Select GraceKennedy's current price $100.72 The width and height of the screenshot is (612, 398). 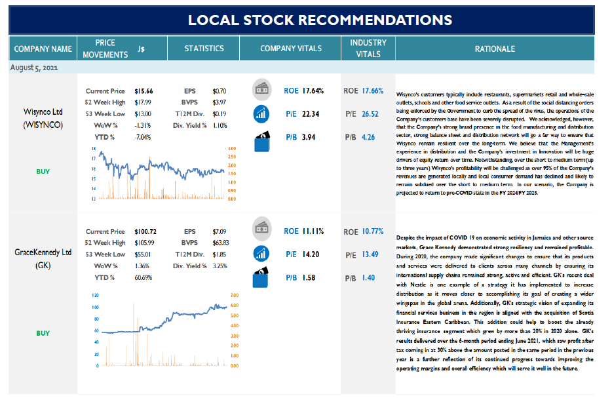click(145, 231)
